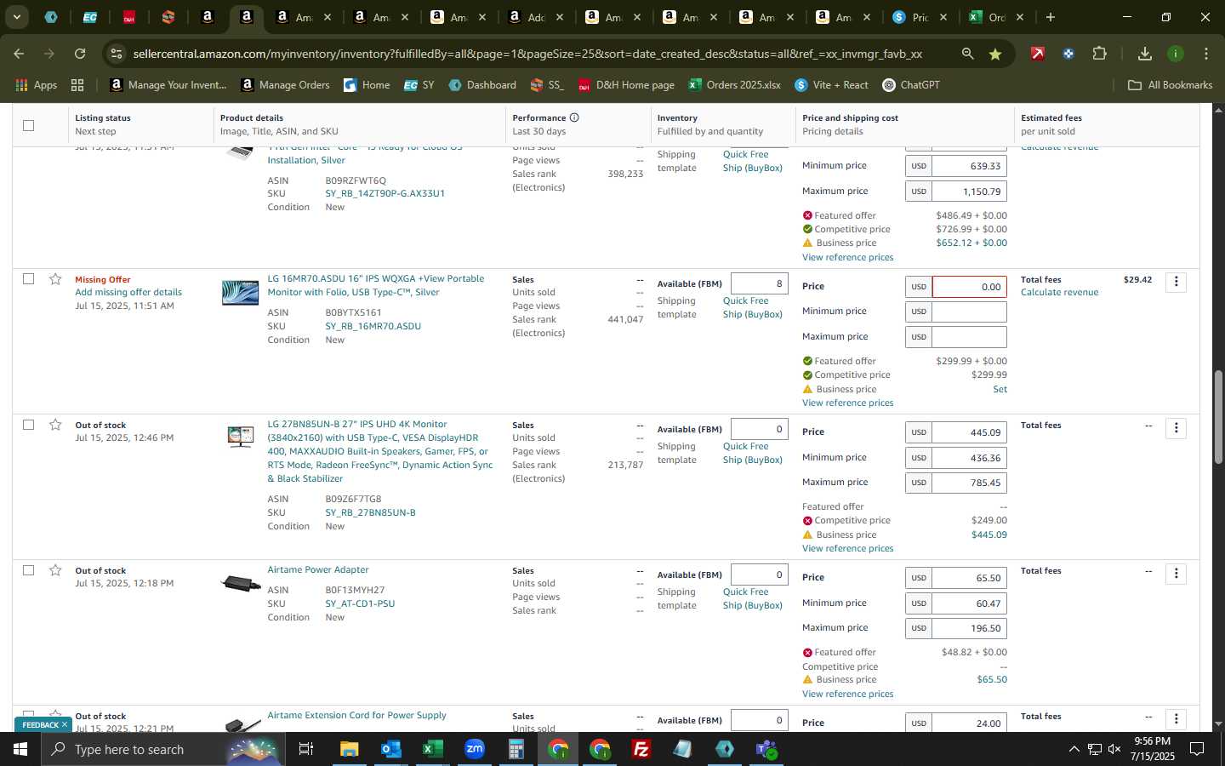Open actions menu for LG 16MR70.ASDU row

[1177, 282]
